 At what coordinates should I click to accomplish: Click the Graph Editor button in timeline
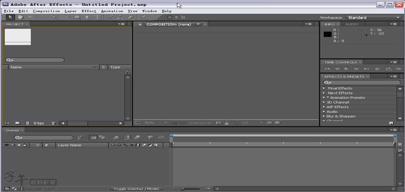pos(161,137)
